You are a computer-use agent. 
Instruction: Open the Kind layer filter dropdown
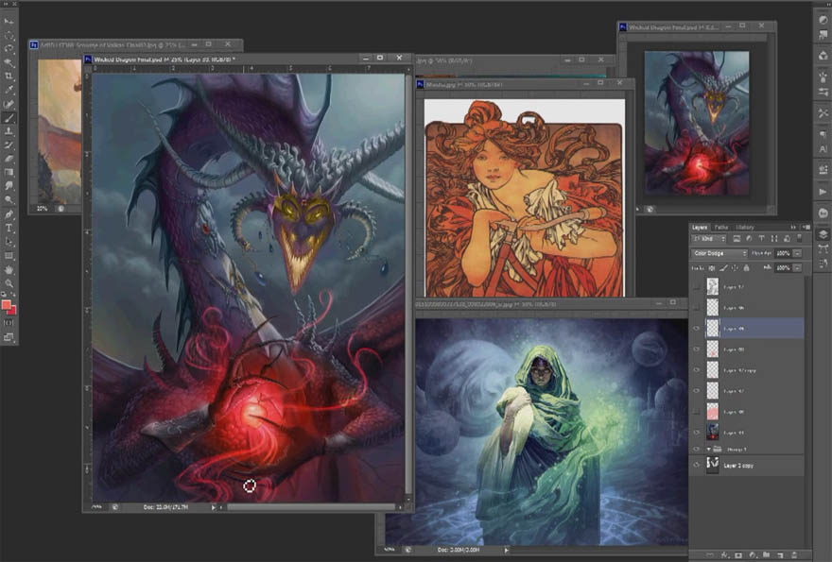708,239
